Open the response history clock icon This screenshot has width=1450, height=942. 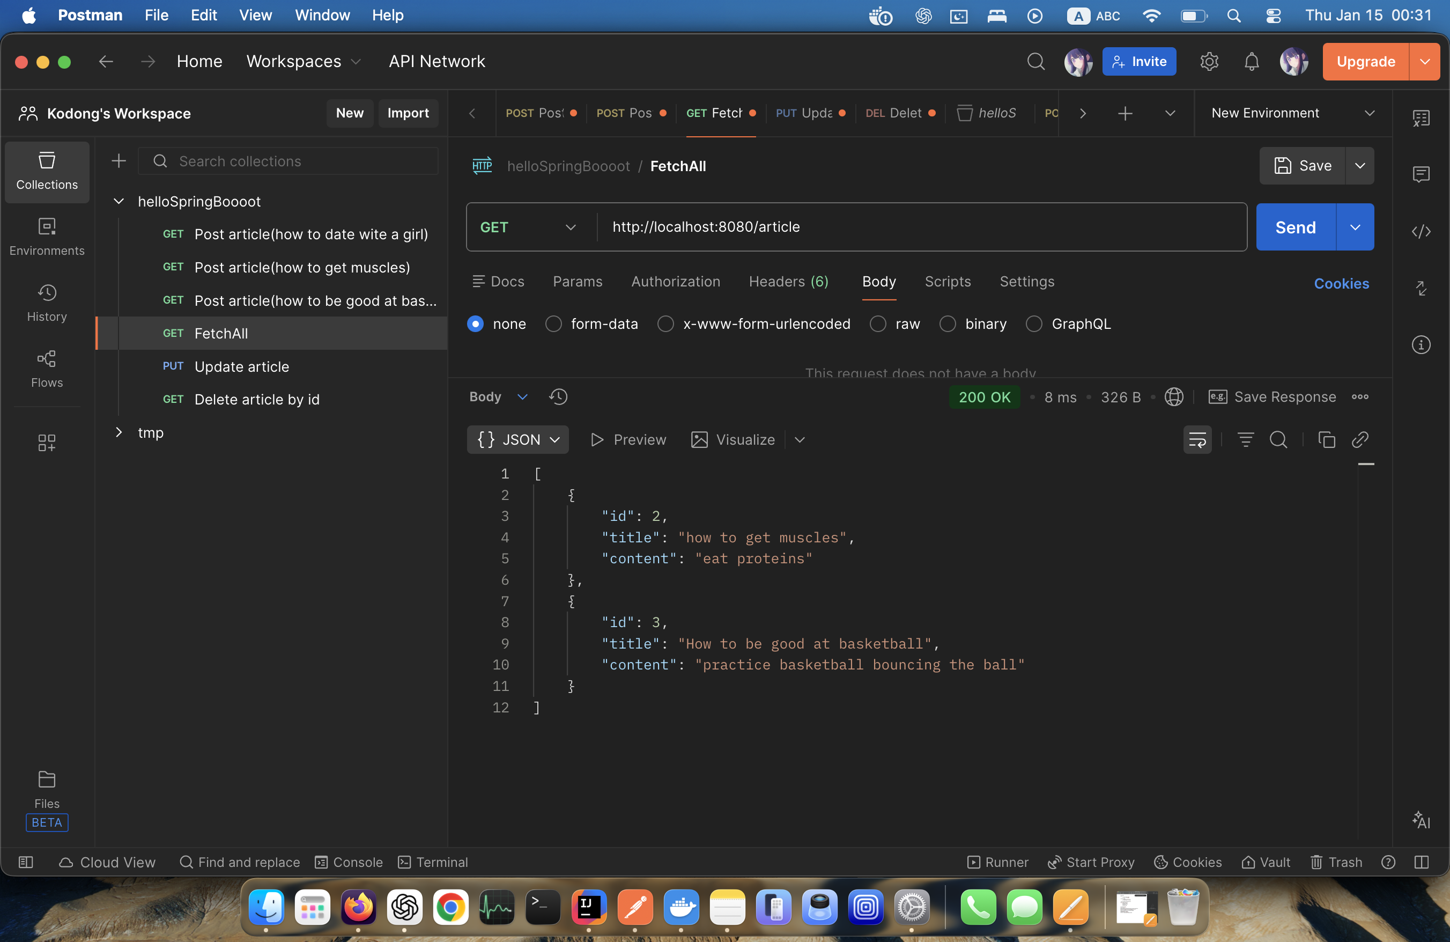(x=558, y=398)
